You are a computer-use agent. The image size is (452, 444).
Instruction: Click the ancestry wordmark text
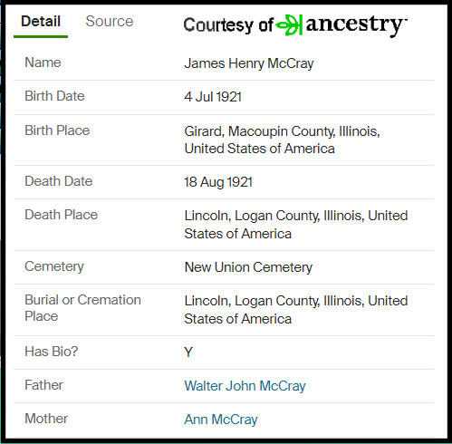pyautogui.click(x=356, y=25)
